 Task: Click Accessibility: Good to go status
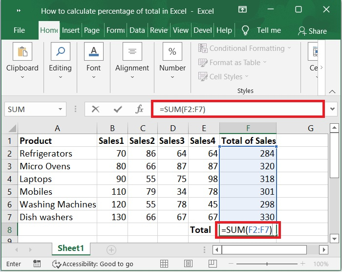point(93,264)
